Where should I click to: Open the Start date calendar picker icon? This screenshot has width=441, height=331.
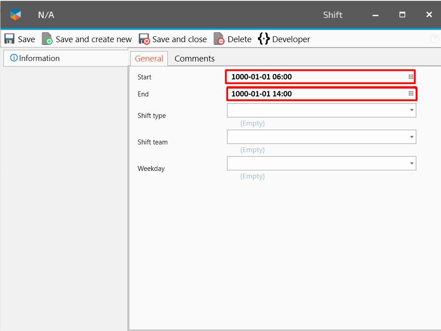[411, 77]
